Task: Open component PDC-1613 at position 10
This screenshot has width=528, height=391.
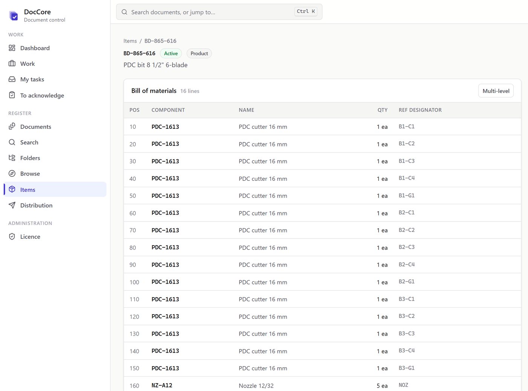Action: pyautogui.click(x=165, y=127)
